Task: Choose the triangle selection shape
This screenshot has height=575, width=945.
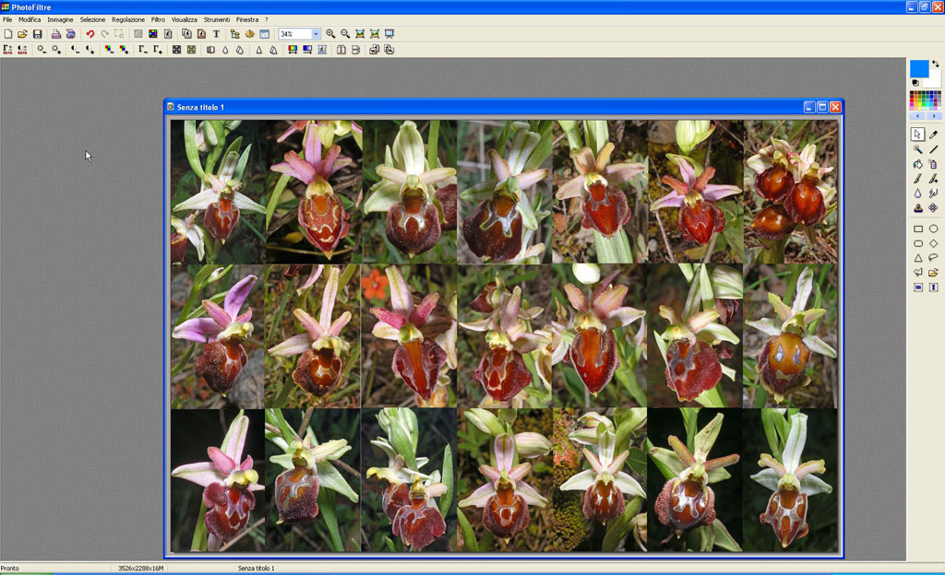Action: click(x=917, y=258)
